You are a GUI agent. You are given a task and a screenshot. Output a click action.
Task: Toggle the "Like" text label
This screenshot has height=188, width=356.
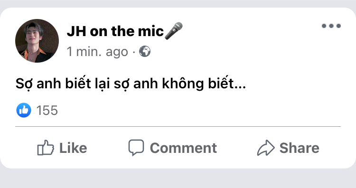click(x=73, y=148)
